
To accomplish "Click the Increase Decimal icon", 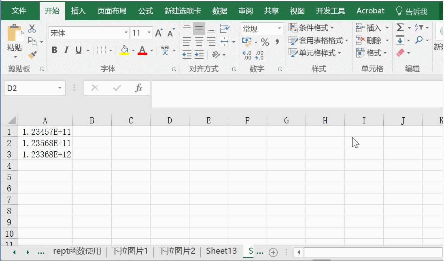I will pyautogui.click(x=246, y=53).
